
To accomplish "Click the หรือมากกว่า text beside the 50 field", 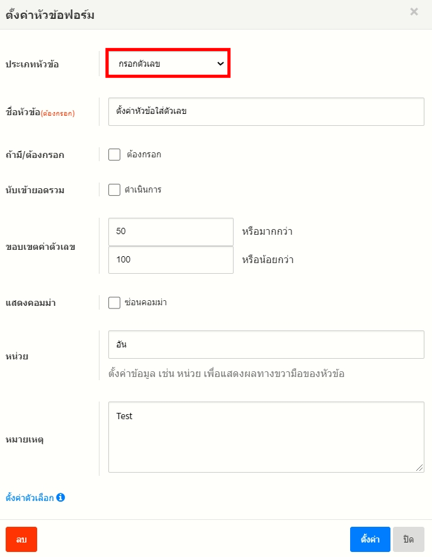I will tap(267, 232).
